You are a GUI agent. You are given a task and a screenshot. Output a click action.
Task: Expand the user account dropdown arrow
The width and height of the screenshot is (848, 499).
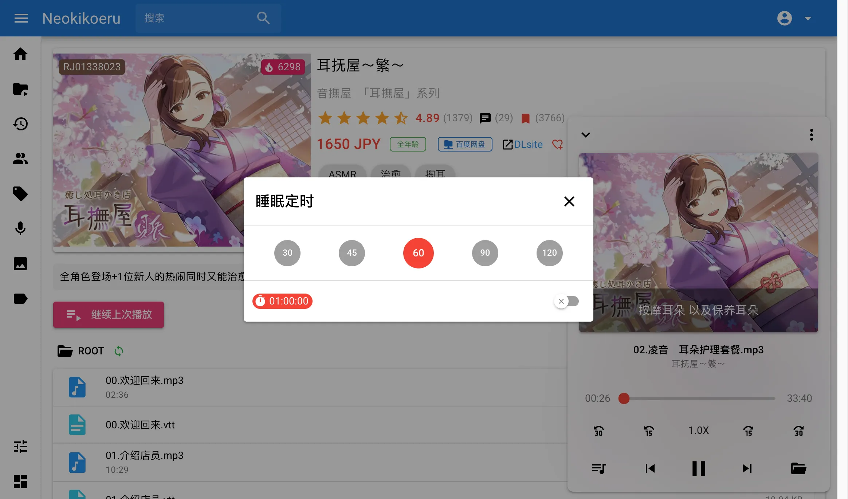tap(808, 18)
